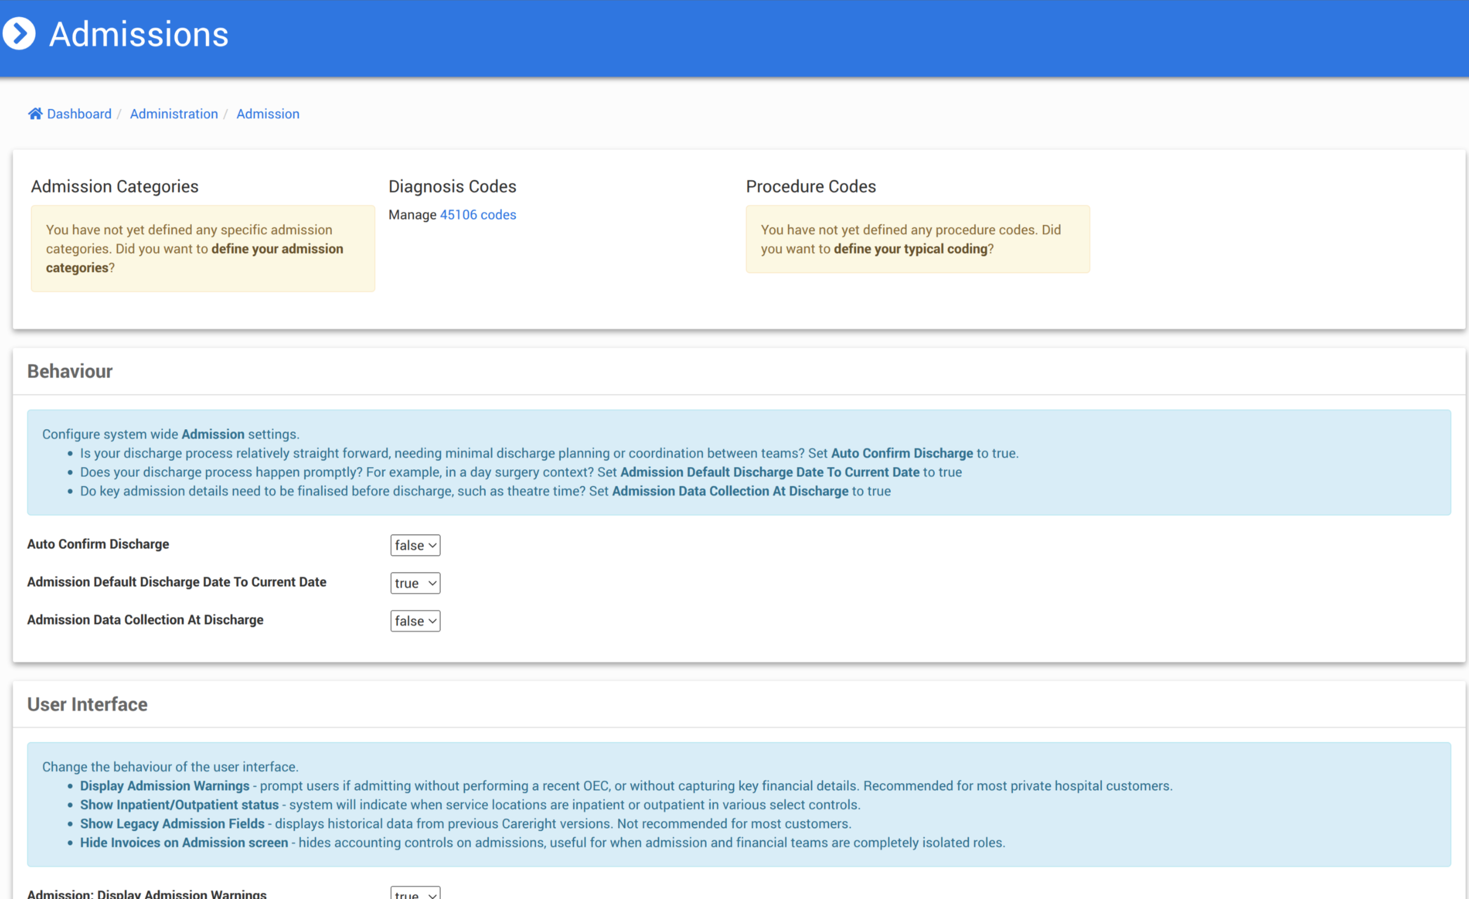The height and width of the screenshot is (899, 1469).
Task: Open Auto Confirm Discharge dropdown
Action: (415, 545)
